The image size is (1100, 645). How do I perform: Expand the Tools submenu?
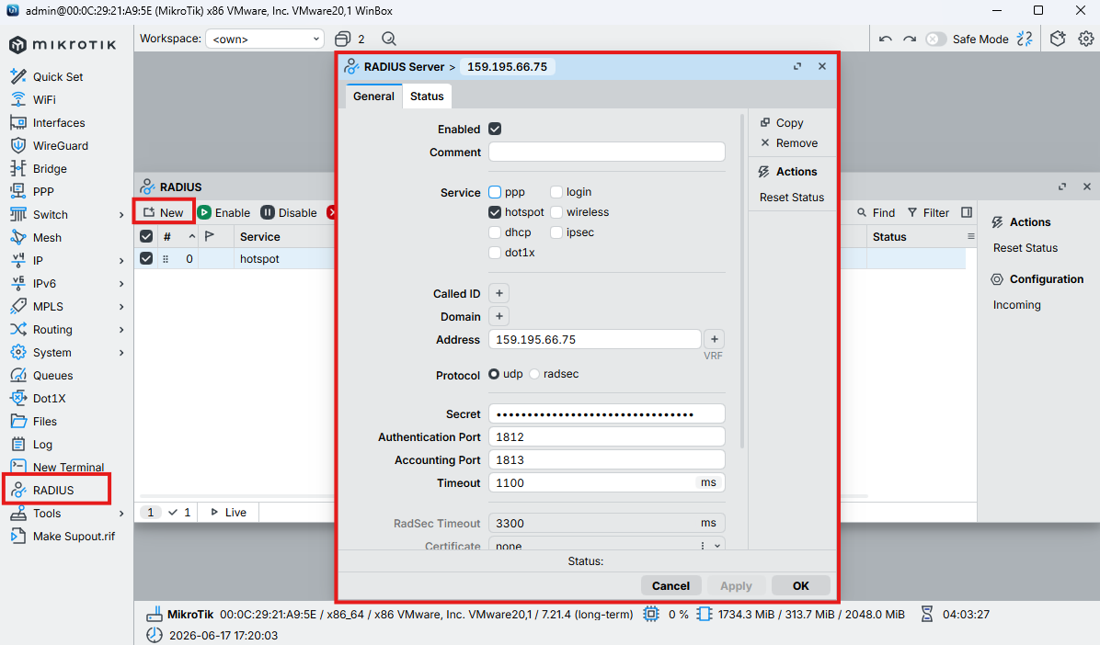(x=121, y=514)
